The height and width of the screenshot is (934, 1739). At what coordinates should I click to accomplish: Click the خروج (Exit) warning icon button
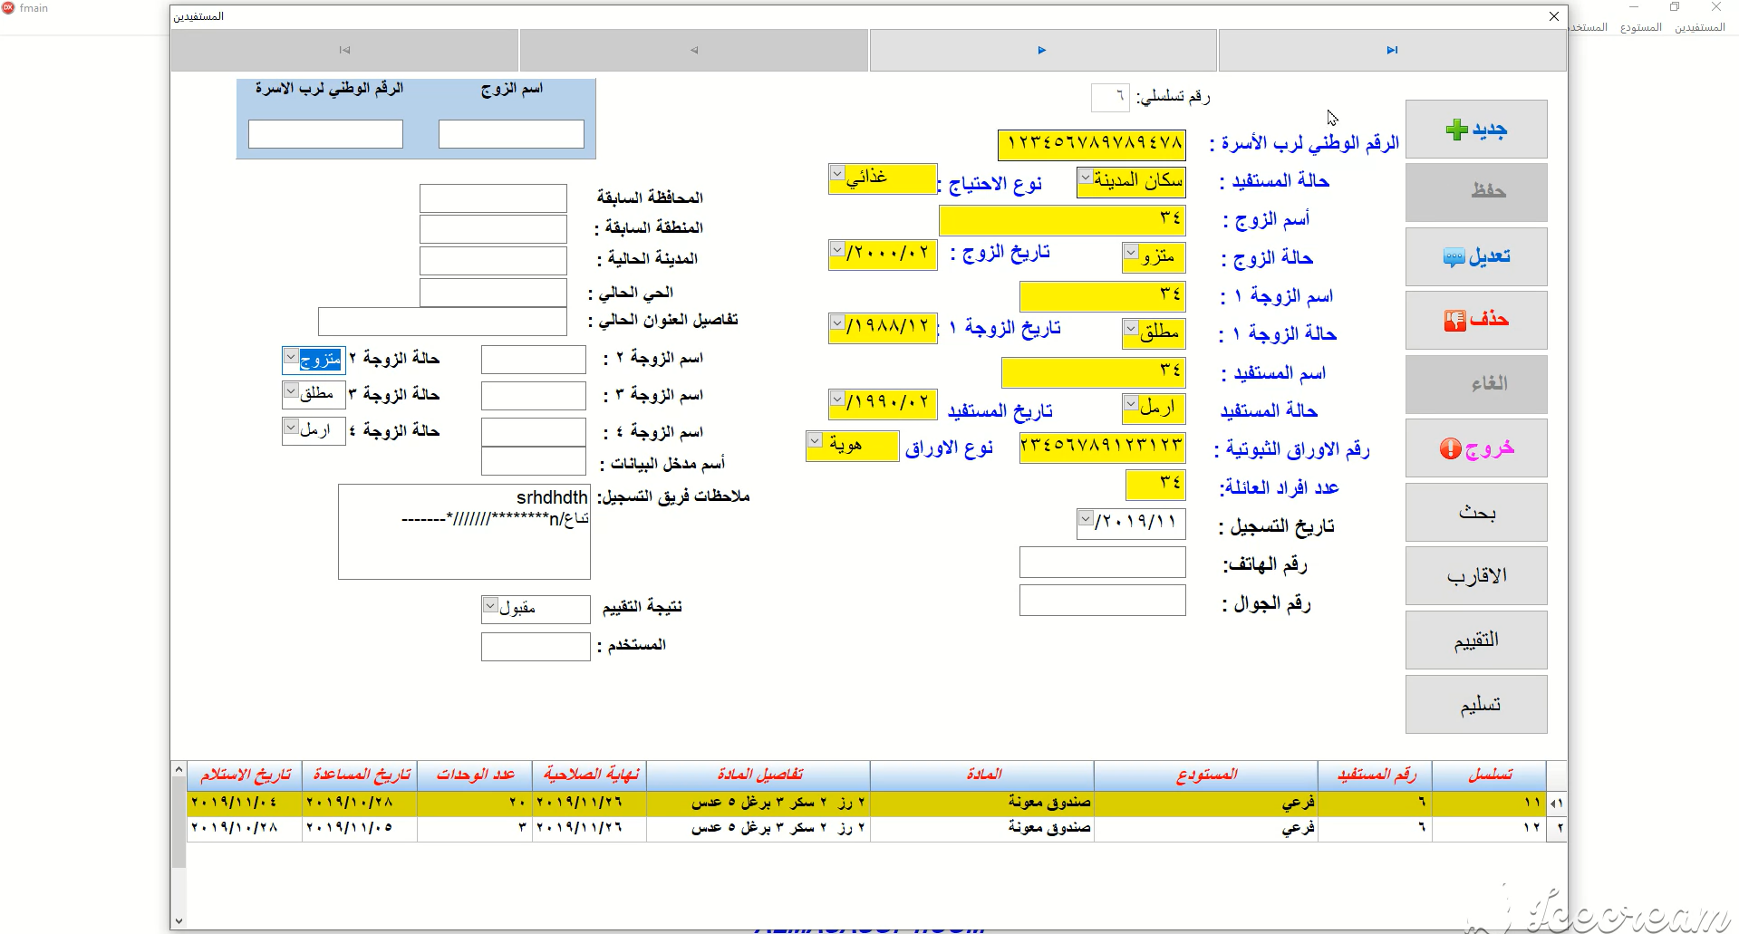coord(1474,448)
